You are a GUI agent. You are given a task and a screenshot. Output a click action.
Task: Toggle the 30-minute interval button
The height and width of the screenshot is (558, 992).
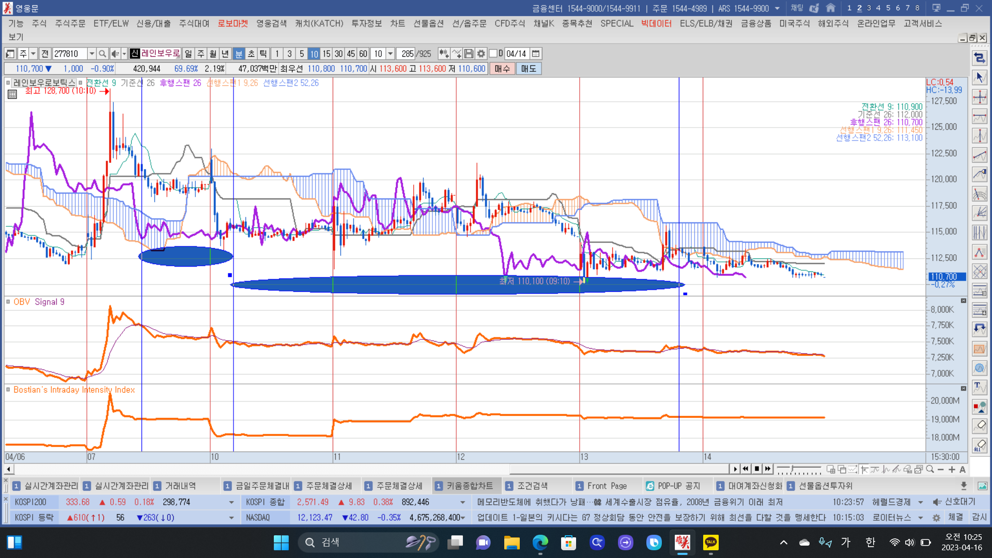338,54
